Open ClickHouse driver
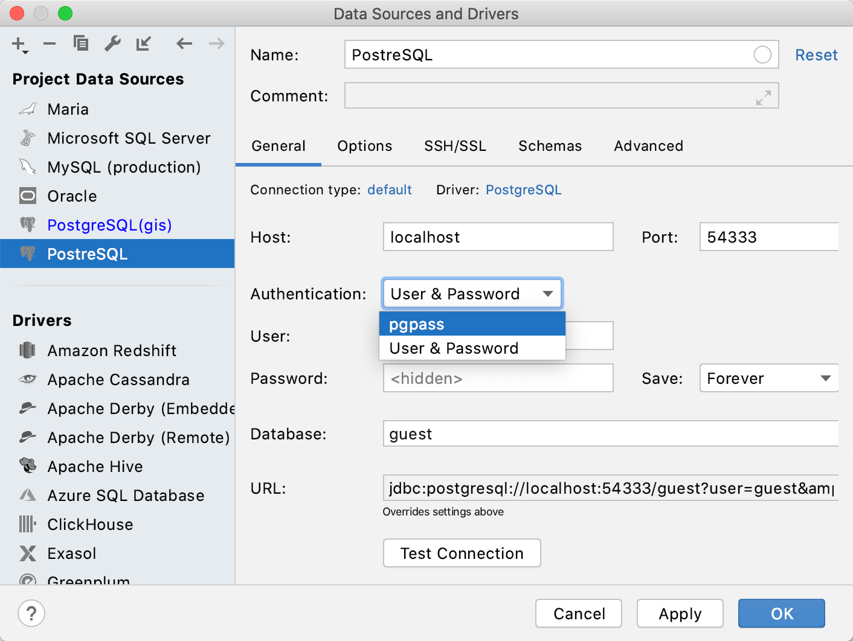Viewport: 853px width, 641px height. click(x=117, y=525)
